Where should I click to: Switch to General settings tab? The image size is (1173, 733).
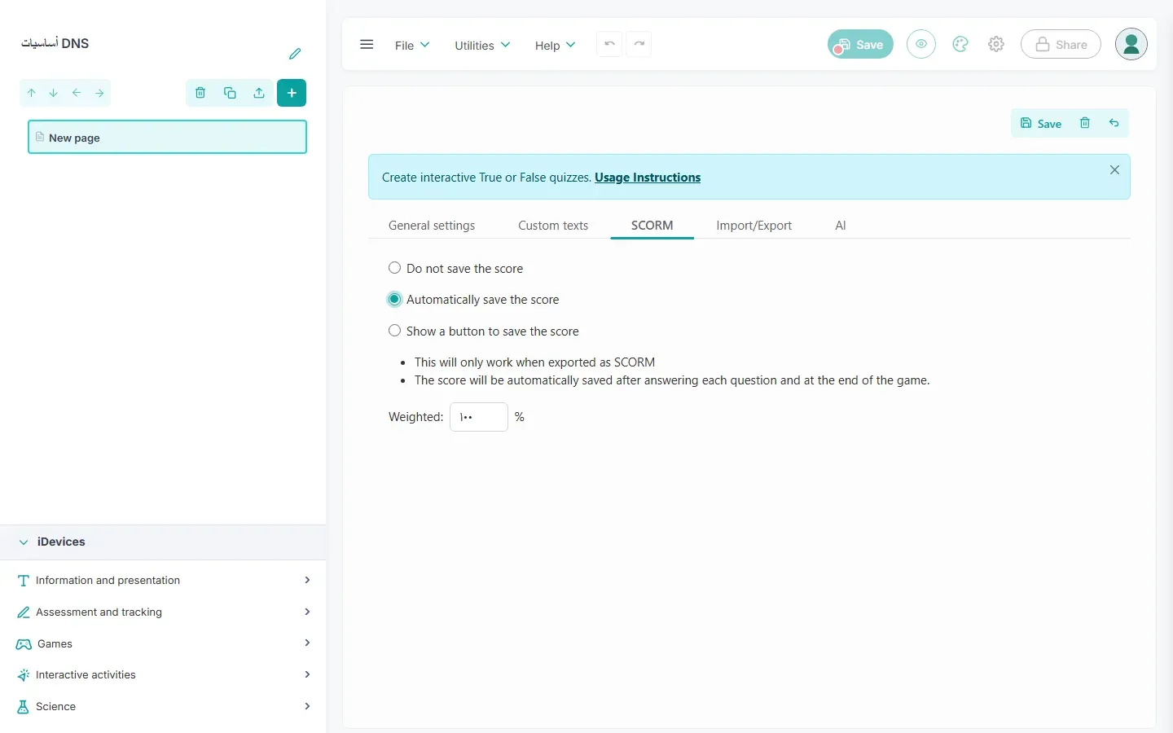(x=432, y=226)
